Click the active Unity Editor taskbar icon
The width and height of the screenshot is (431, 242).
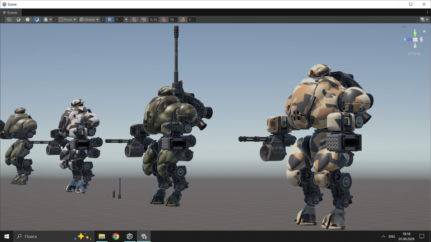[144, 236]
